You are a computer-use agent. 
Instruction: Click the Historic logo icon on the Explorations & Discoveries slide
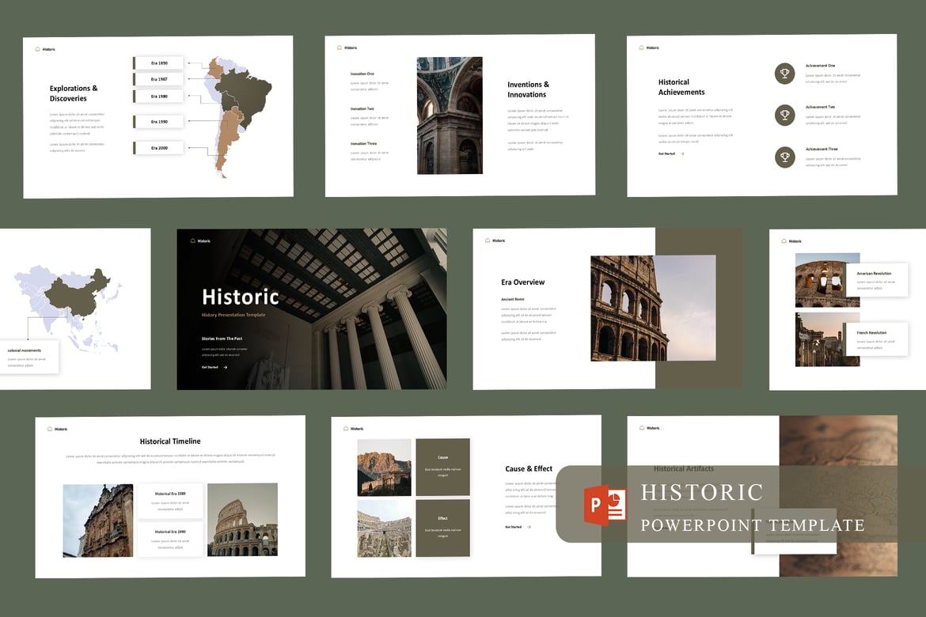(38, 49)
